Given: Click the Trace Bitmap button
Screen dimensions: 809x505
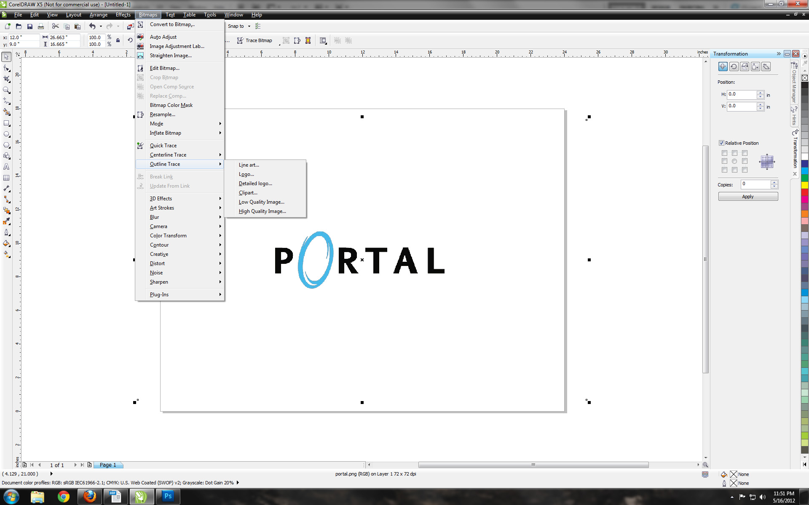Looking at the screenshot, I should (255, 40).
